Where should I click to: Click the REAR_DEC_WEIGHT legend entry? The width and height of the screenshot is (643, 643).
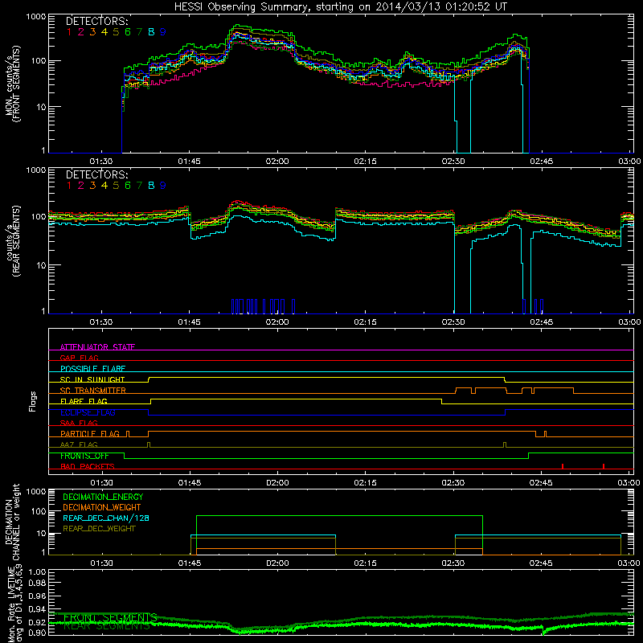[99, 529]
